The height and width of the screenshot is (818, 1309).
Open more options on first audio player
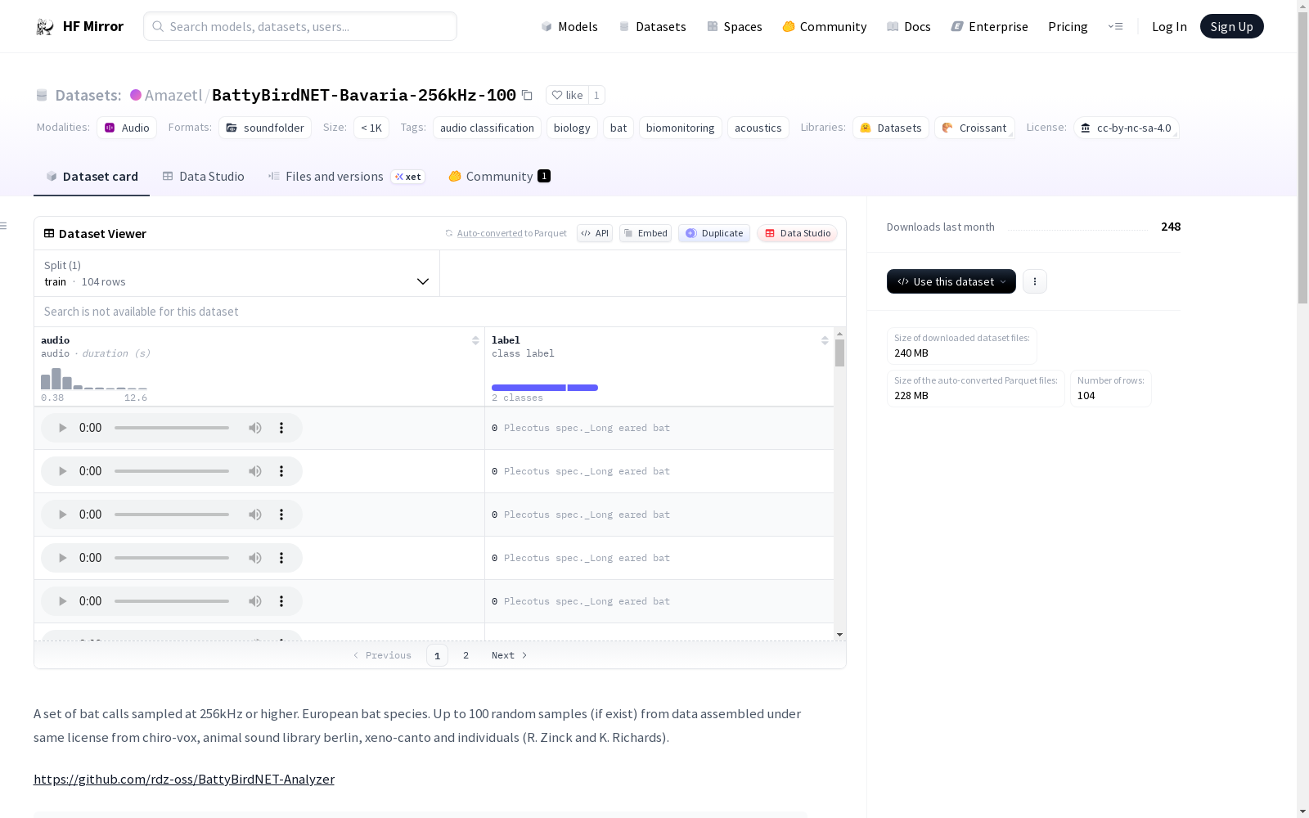281,428
